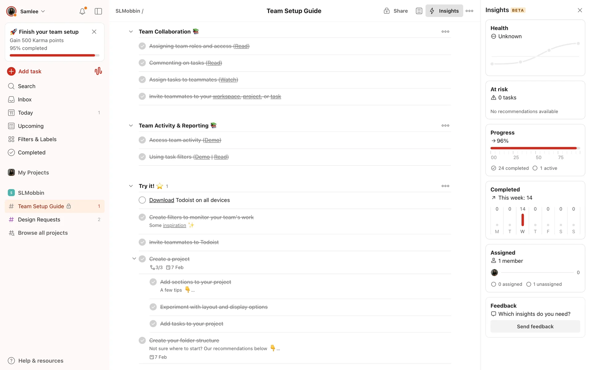This screenshot has height=370, width=590.
Task: Uncheck the Invite teammates to Todoist task
Action: click(x=142, y=242)
